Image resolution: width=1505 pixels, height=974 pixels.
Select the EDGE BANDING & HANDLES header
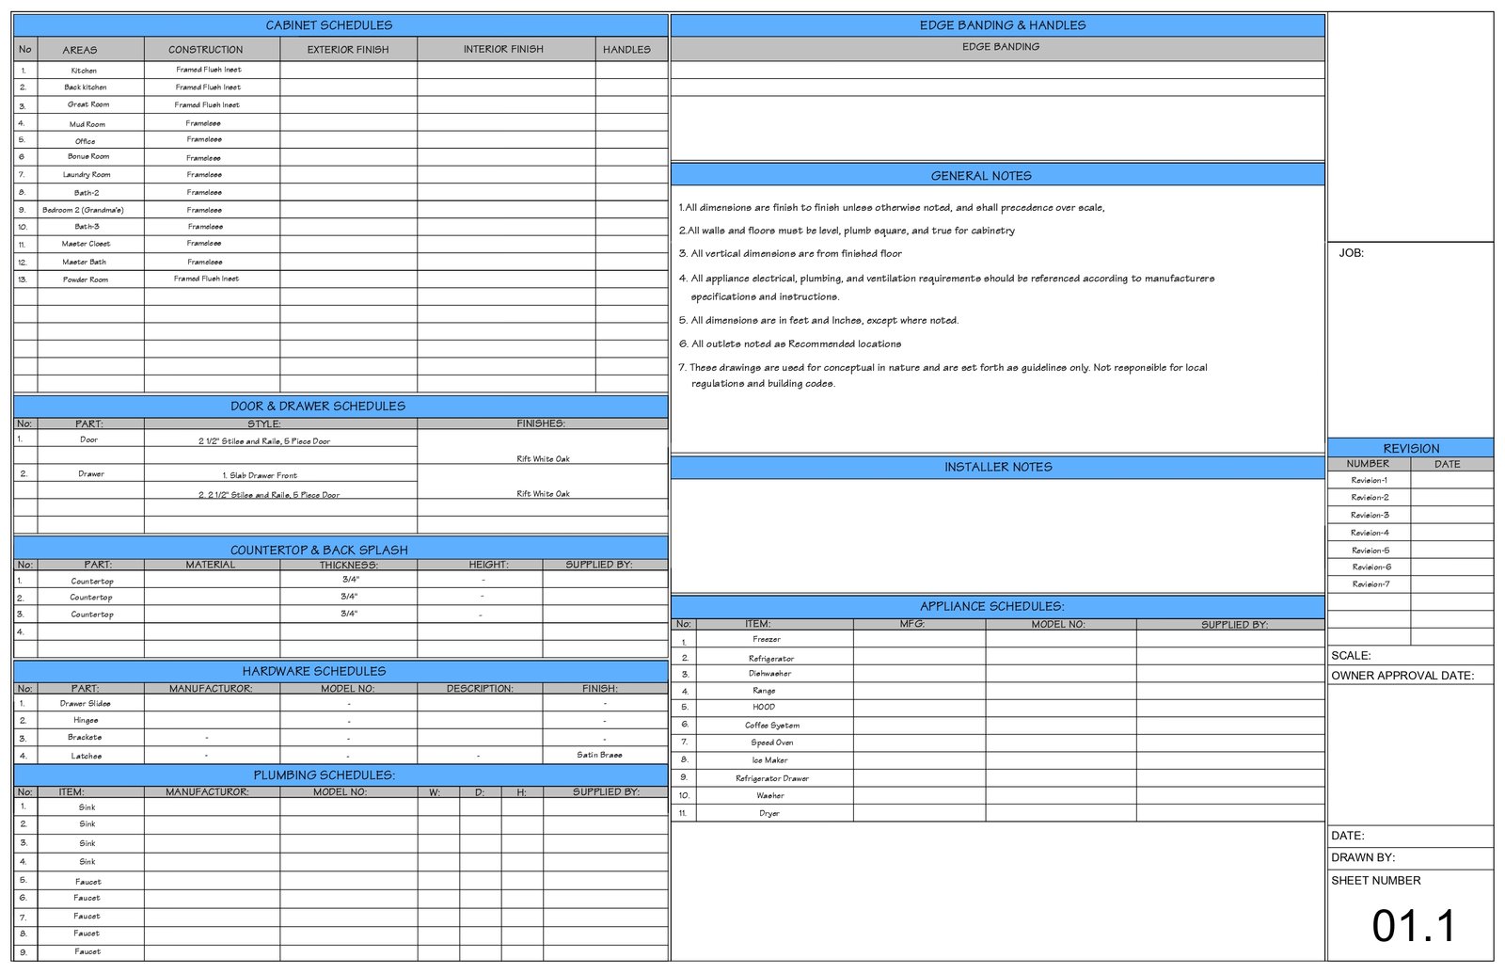pos(1002,25)
